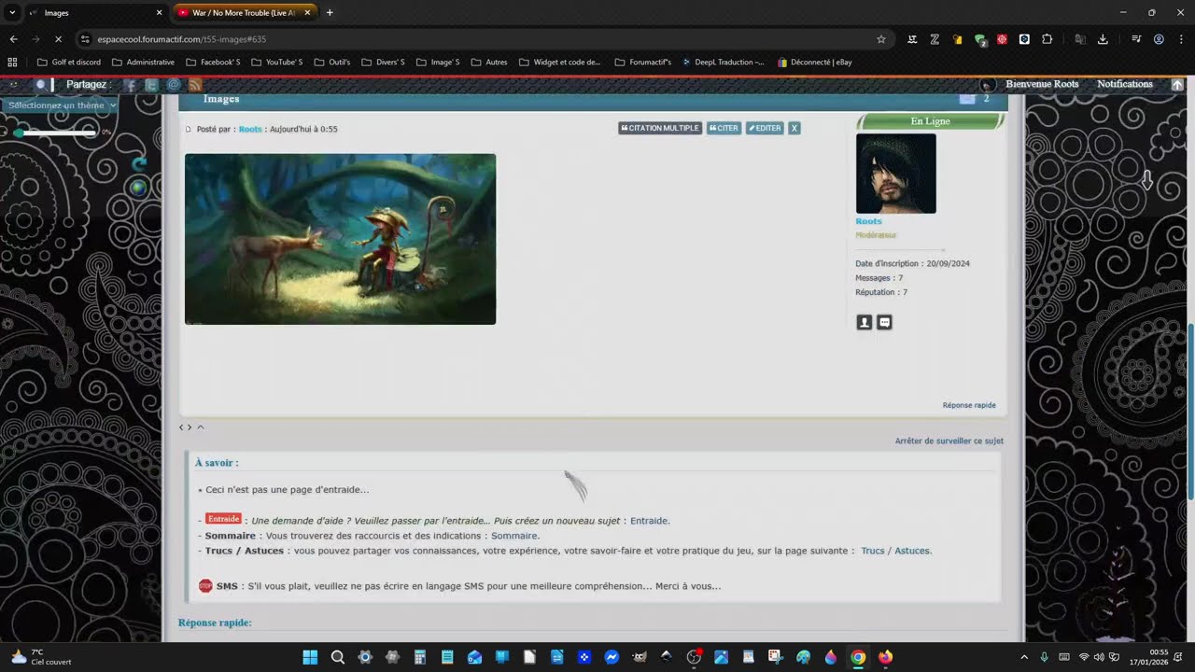Viewport: 1195px width, 672px height.
Task: Open Image' S bookmark folder
Action: click(x=438, y=63)
